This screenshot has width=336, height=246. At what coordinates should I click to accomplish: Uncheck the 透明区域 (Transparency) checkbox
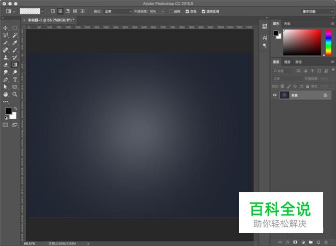[x=204, y=11]
